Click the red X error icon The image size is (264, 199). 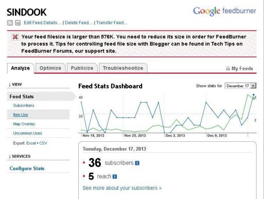click(15, 37)
